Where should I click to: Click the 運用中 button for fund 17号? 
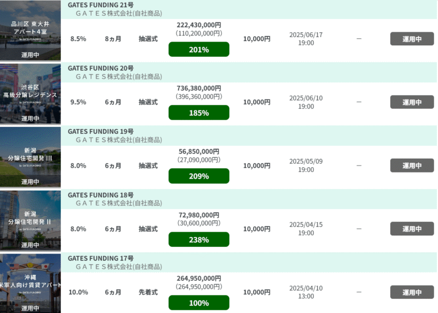pos(412,292)
